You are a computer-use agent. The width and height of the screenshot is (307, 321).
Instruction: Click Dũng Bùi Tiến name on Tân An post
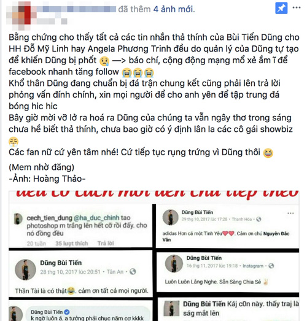61,263
